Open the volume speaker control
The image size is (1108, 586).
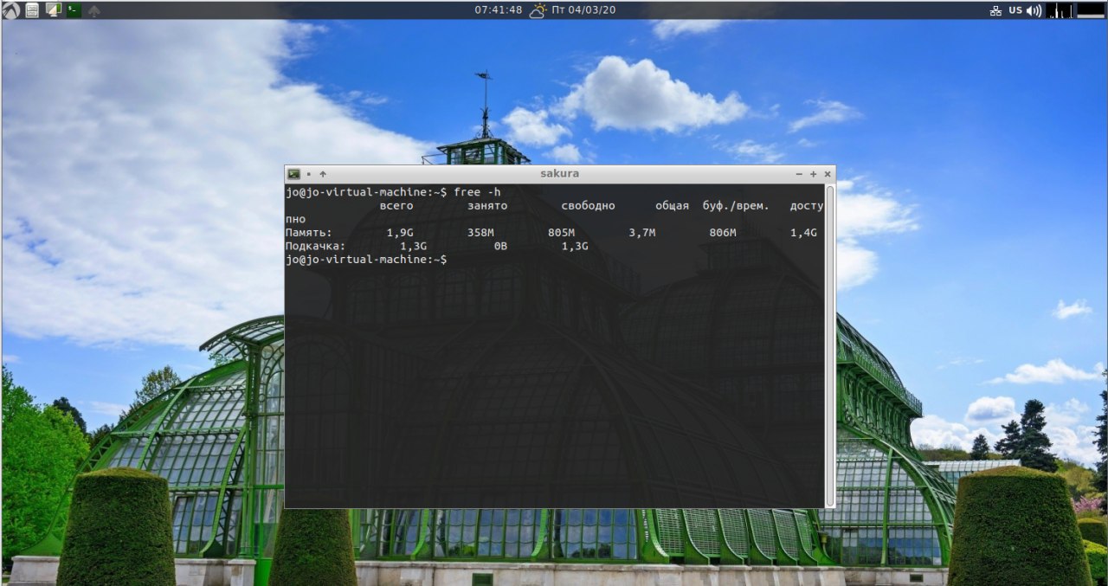[x=1034, y=10]
